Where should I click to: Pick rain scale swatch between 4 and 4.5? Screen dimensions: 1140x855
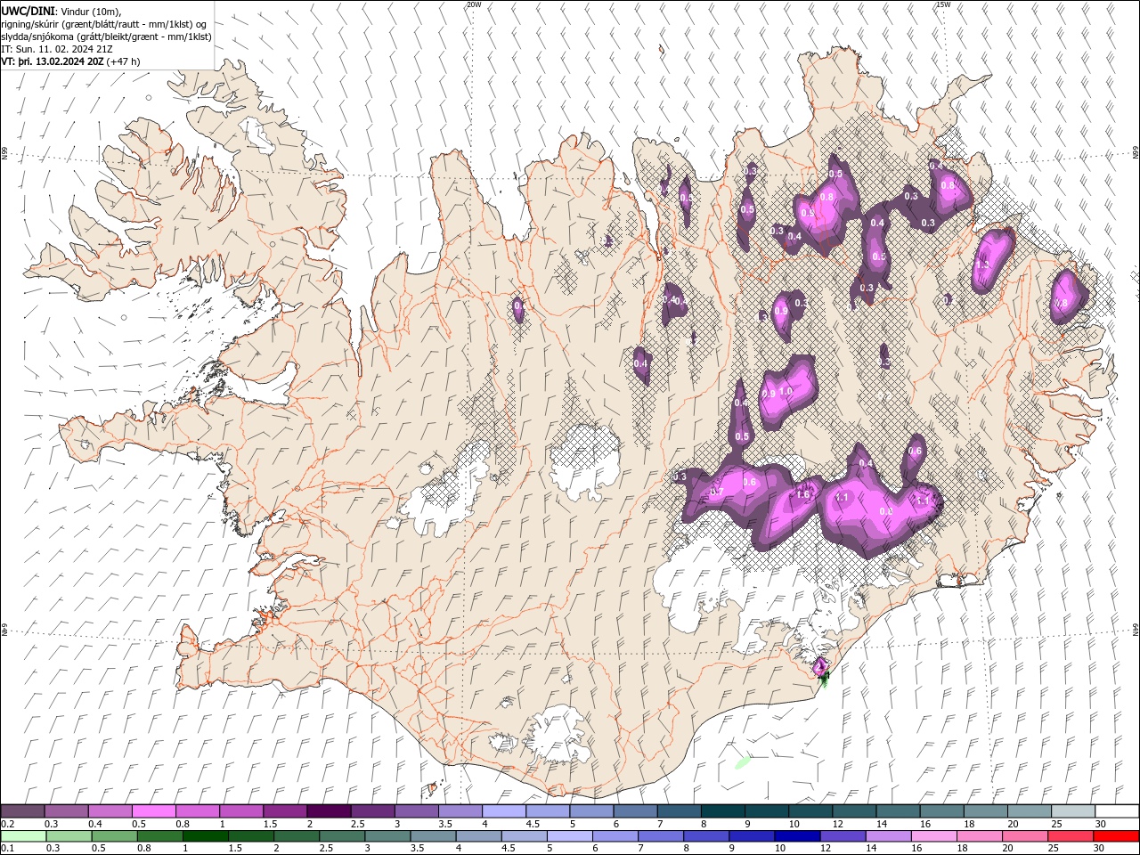pyautogui.click(x=477, y=836)
